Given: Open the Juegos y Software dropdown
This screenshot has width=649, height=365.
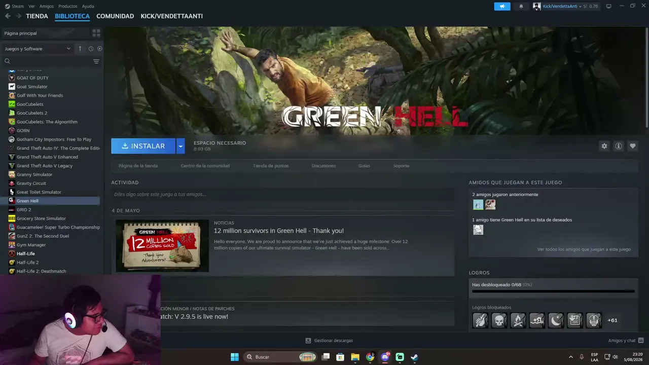Looking at the screenshot, I should tap(38, 49).
